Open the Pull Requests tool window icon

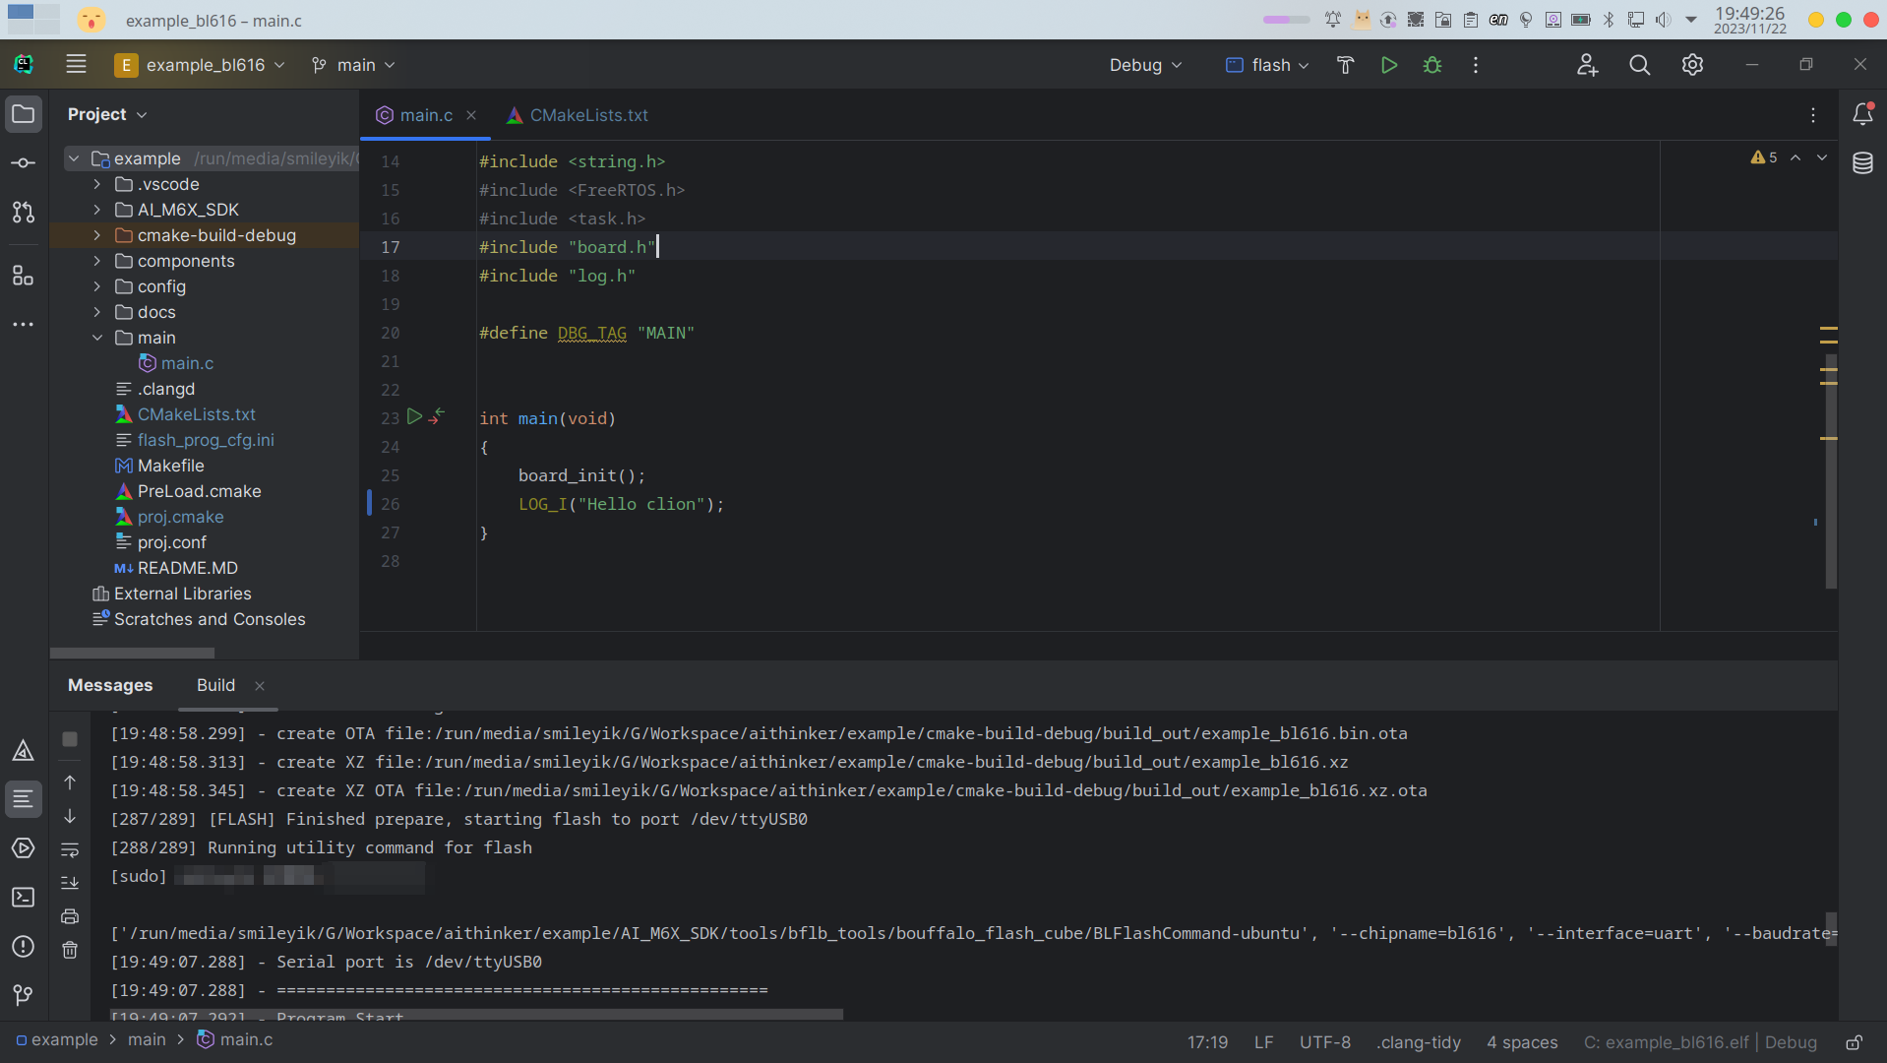pyautogui.click(x=24, y=212)
